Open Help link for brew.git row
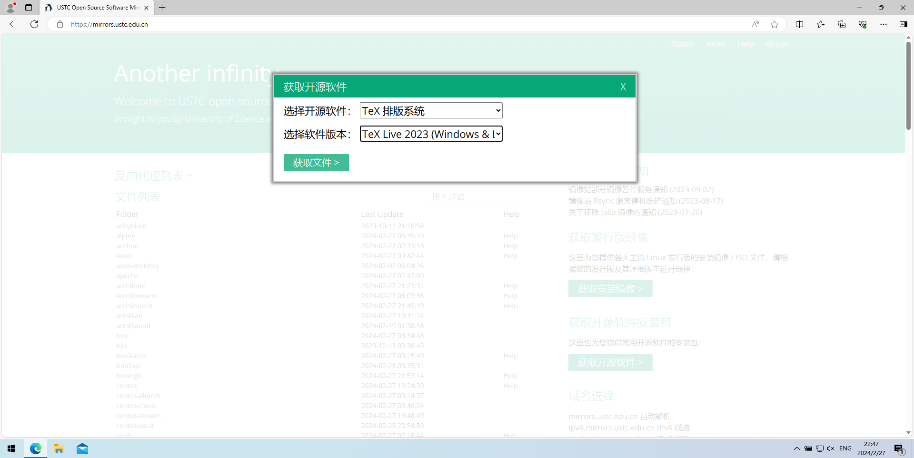 pos(510,376)
